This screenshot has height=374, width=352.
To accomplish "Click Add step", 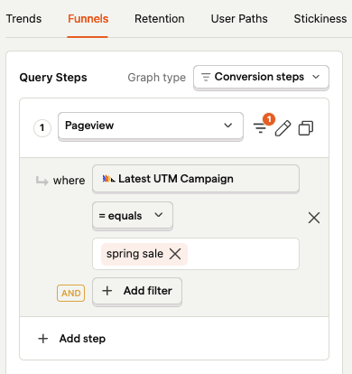I will pyautogui.click(x=71, y=339).
